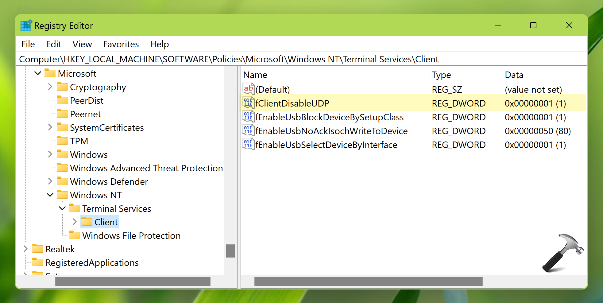Expand the Windows Defender key
Image resolution: width=603 pixels, height=303 pixels.
(x=50, y=181)
